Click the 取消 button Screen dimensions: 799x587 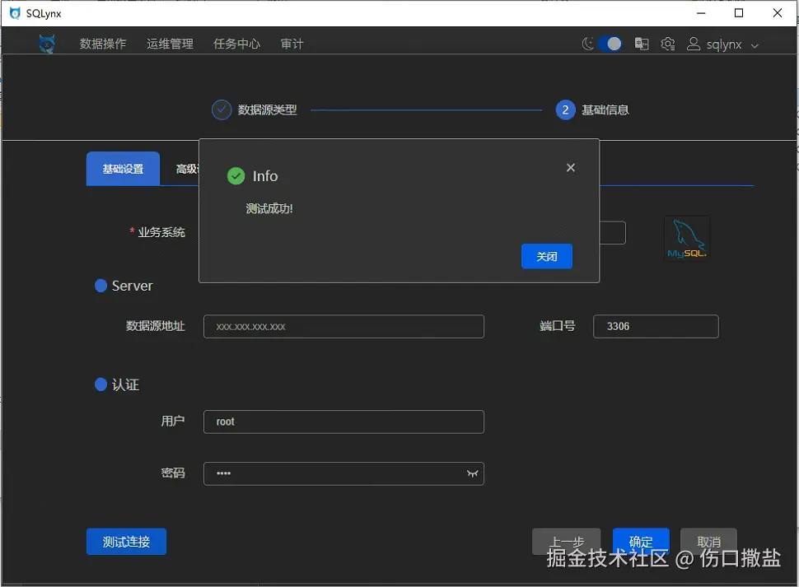click(708, 541)
